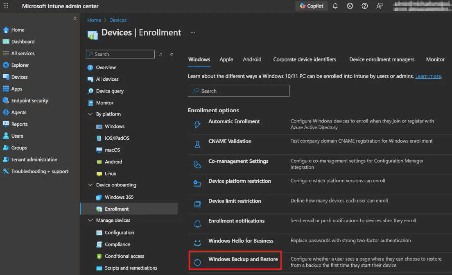Collapse the Manage devices section
The height and width of the screenshot is (275, 452).
tap(90, 220)
